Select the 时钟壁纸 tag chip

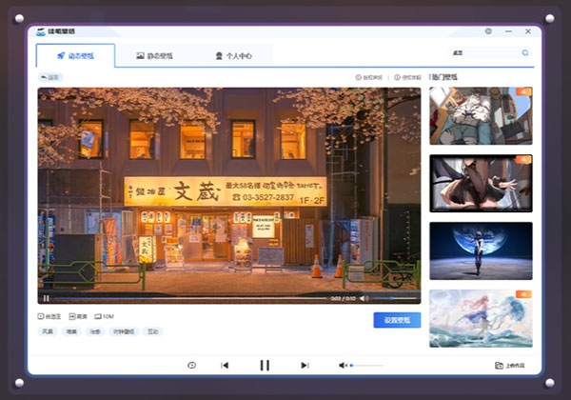click(124, 331)
